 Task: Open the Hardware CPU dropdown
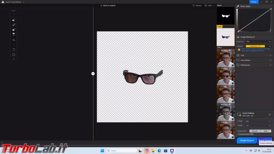click(x=259, y=42)
